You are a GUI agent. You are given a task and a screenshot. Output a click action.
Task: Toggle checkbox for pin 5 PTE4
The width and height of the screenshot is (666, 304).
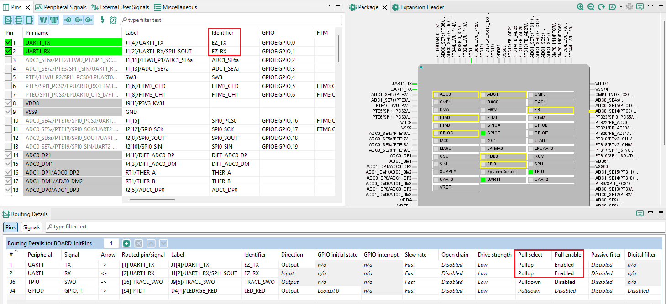click(x=8, y=77)
